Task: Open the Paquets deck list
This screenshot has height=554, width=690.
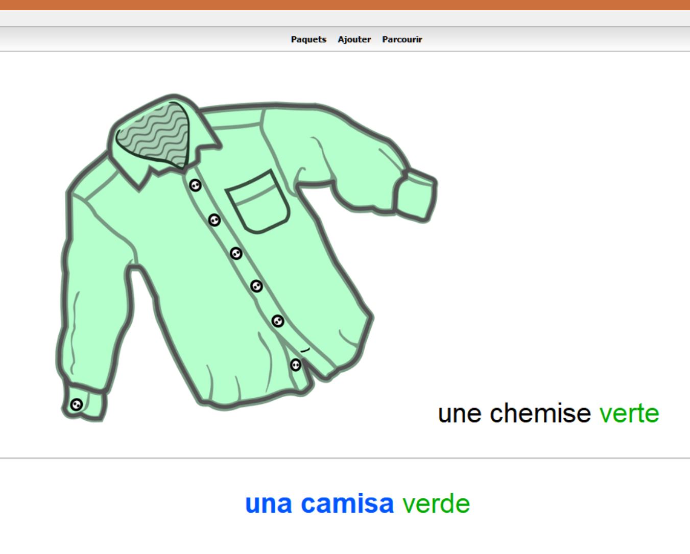Action: pos(308,39)
